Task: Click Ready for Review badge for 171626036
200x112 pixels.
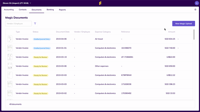Action: pos(40,84)
